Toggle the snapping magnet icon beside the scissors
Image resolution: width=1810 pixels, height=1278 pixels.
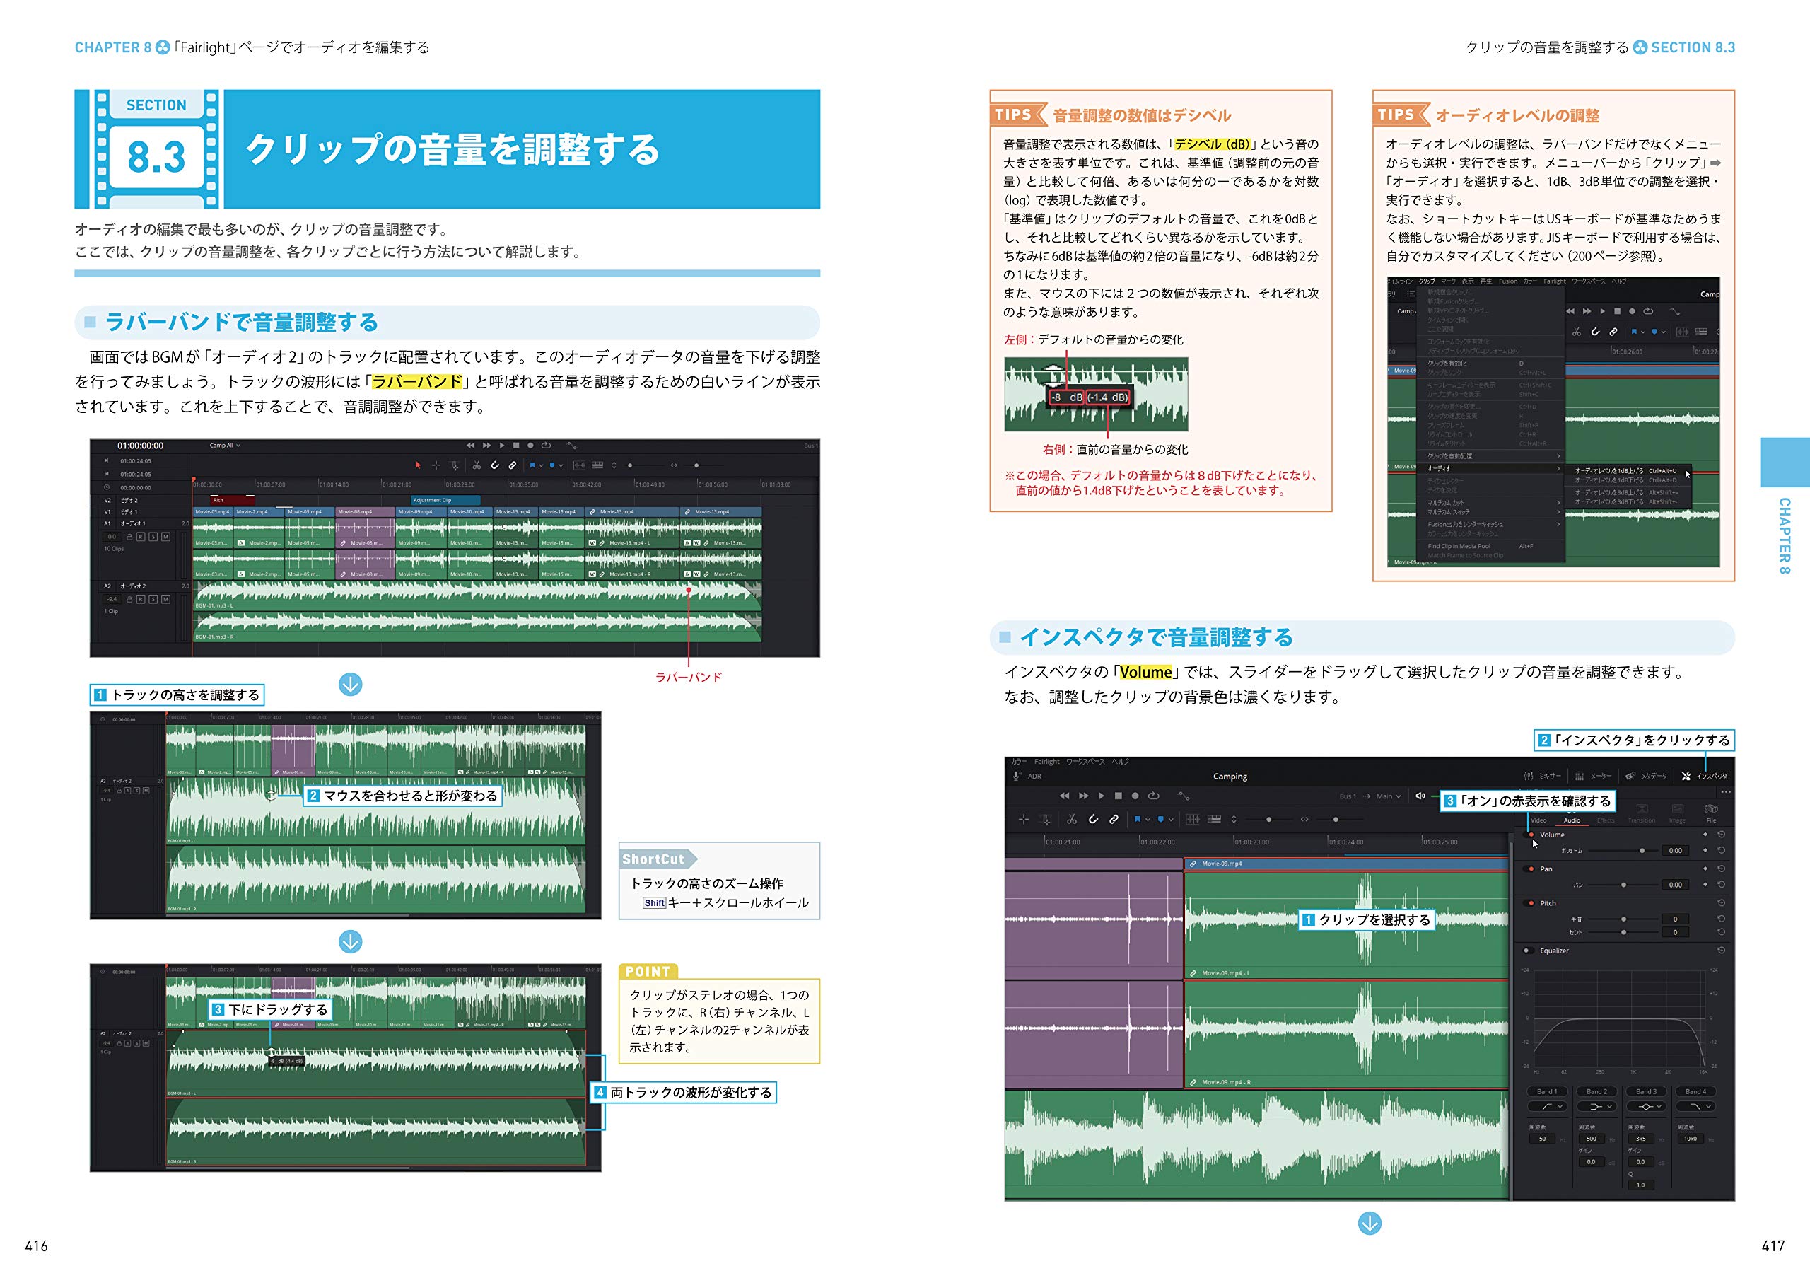pyautogui.click(x=1092, y=820)
